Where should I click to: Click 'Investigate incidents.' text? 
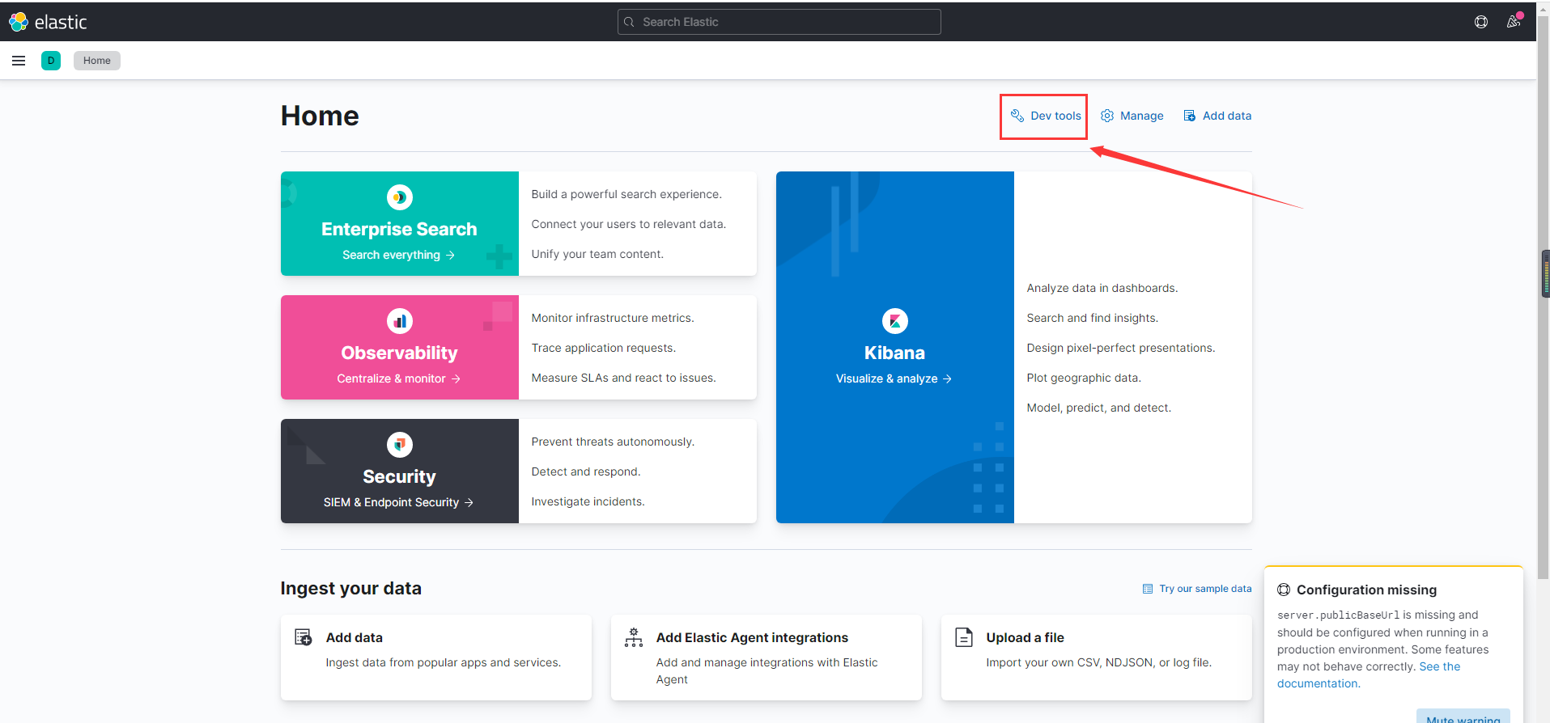pyautogui.click(x=588, y=501)
